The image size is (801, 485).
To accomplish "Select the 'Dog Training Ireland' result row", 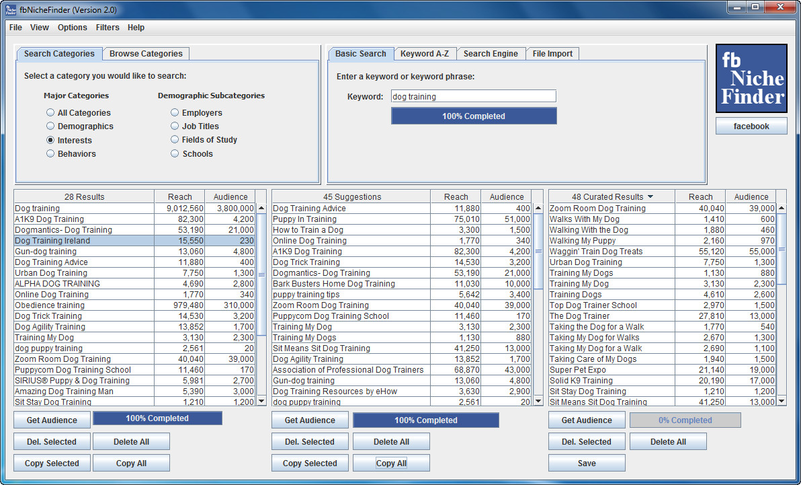I will 134,240.
